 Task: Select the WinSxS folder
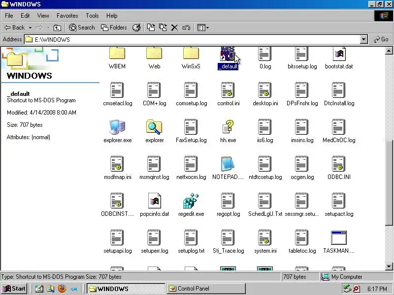tap(191, 53)
